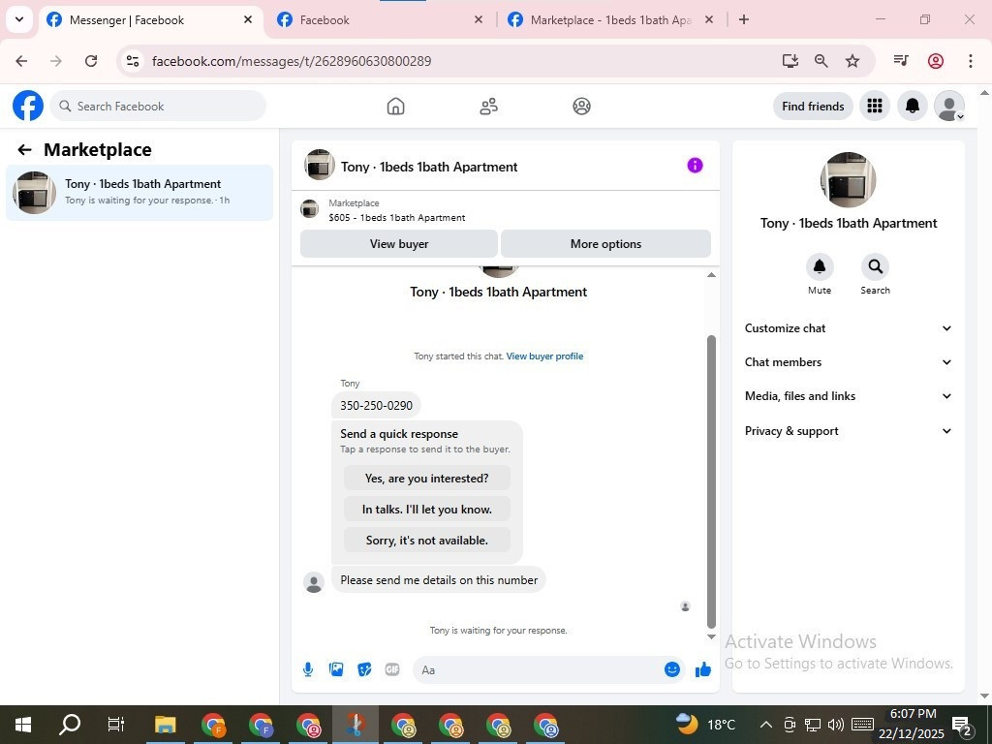Close the Facebook browser tab
Screen dimensions: 992x744
coord(479,19)
